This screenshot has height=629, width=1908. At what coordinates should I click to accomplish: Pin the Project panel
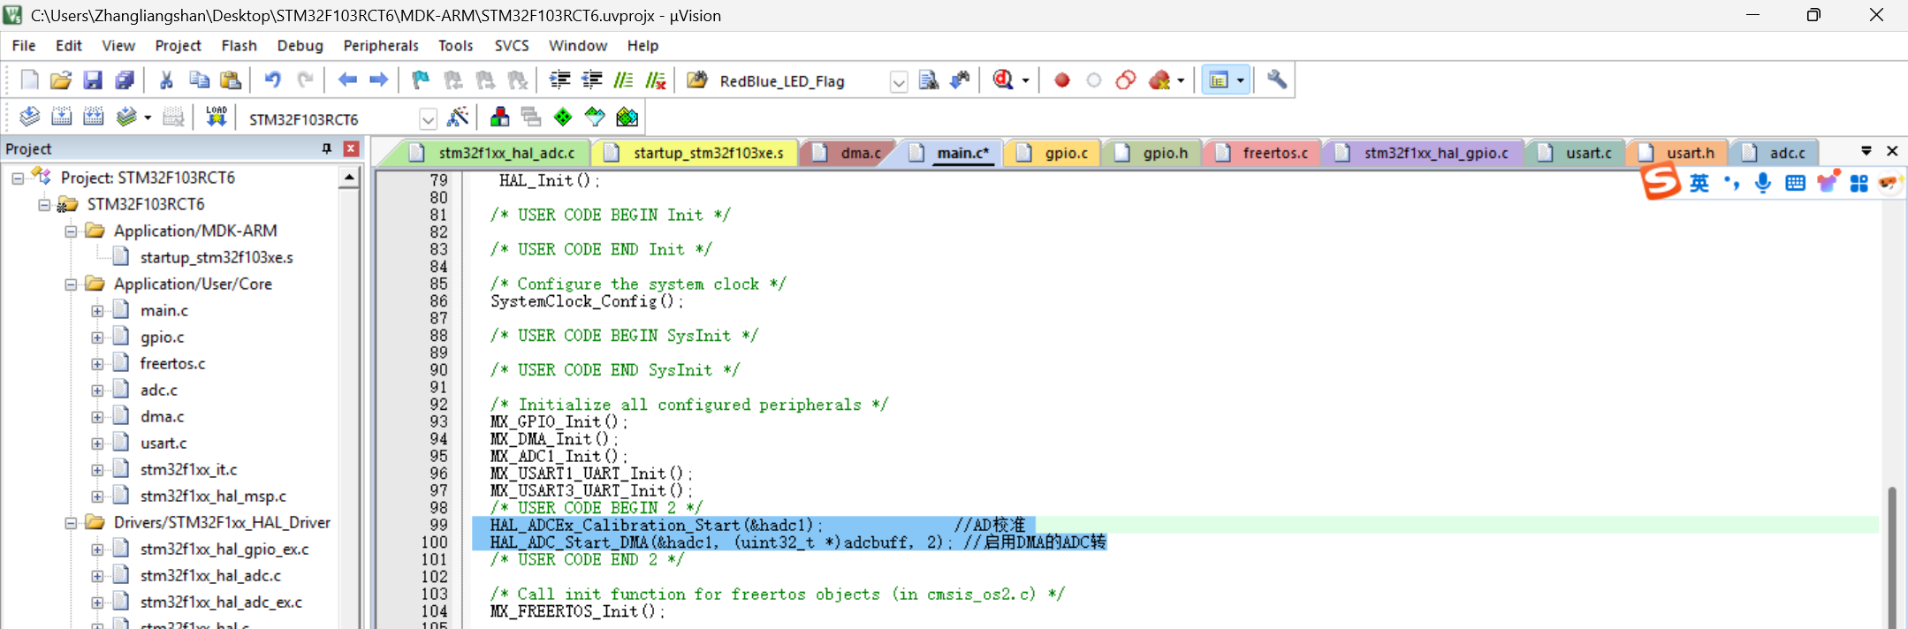point(327,148)
